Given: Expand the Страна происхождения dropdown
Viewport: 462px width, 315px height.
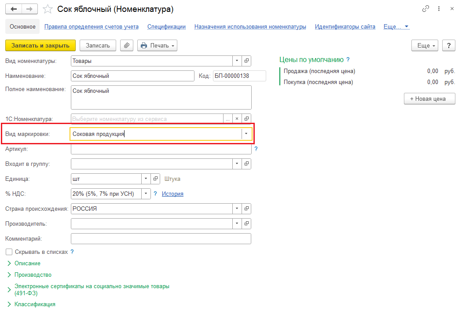Looking at the screenshot, I should point(237,209).
